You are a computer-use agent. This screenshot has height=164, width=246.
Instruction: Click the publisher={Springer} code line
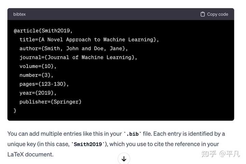point(50,102)
